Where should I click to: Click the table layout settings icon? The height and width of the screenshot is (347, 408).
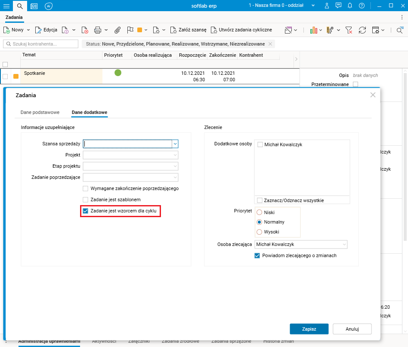375,30
